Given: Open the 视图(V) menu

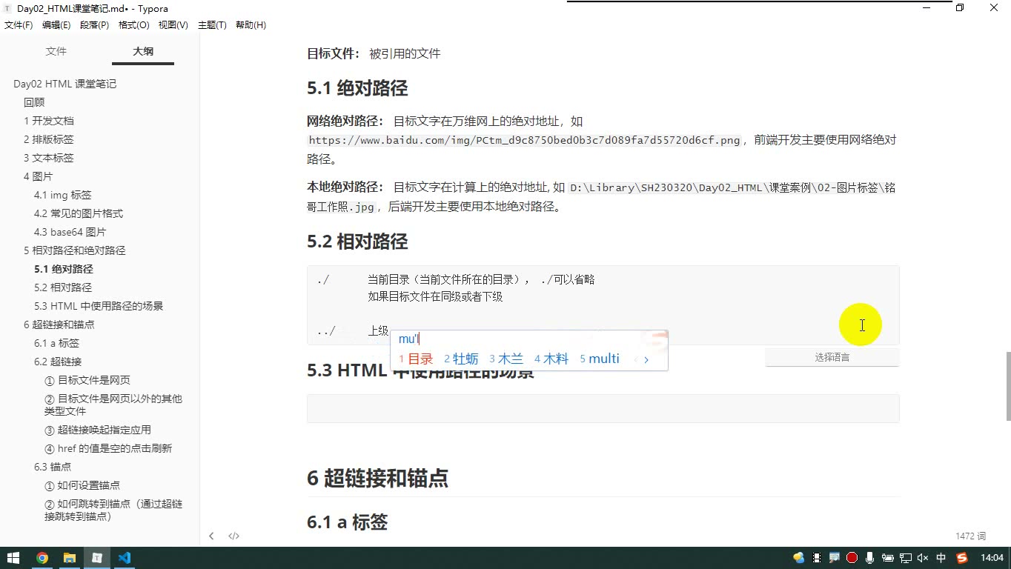Looking at the screenshot, I should pos(173,25).
